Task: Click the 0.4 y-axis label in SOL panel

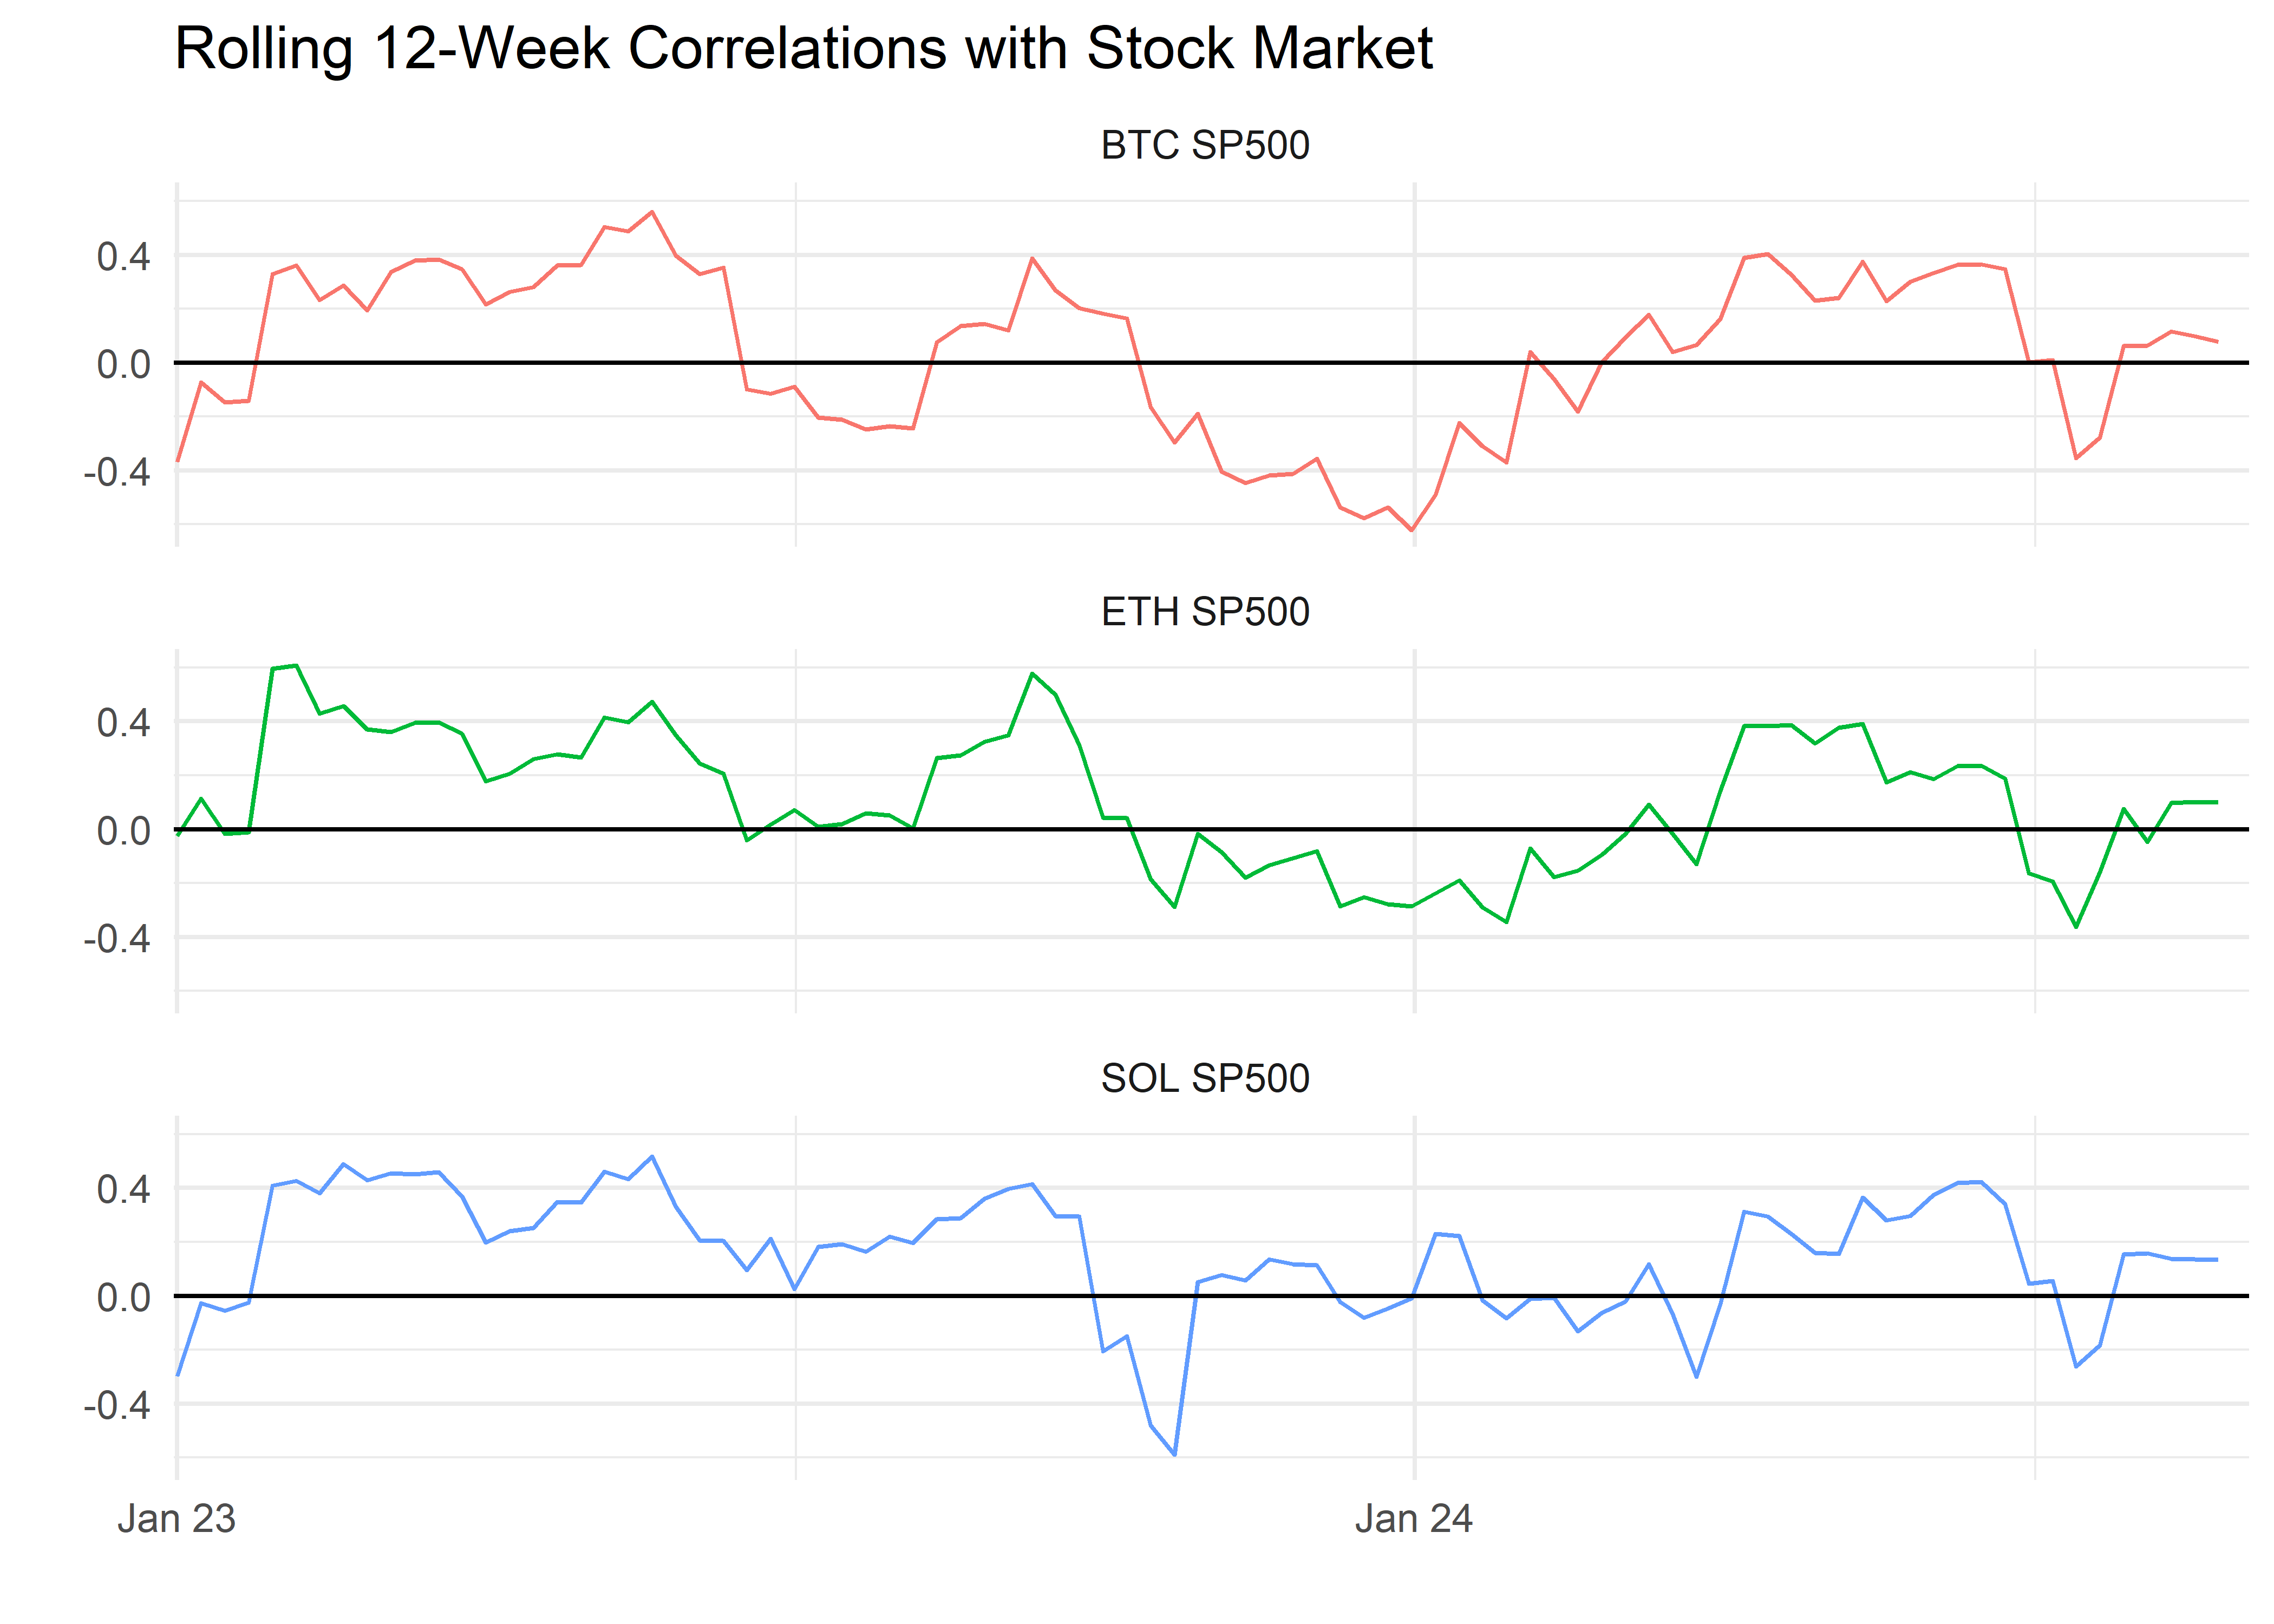Action: [x=123, y=1189]
